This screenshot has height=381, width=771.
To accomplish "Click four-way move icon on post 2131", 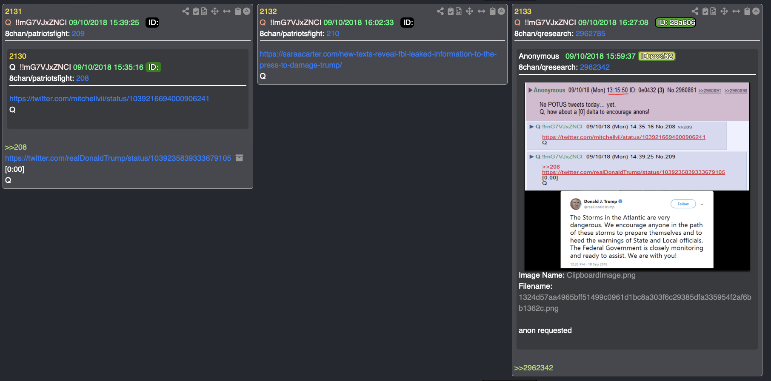I will point(215,11).
